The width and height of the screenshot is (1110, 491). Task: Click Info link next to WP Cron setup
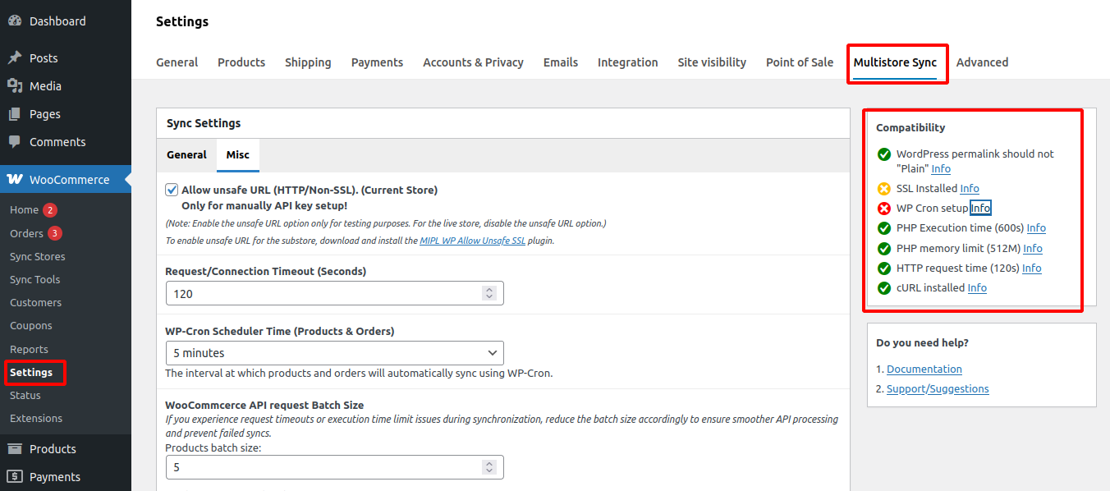pos(980,209)
